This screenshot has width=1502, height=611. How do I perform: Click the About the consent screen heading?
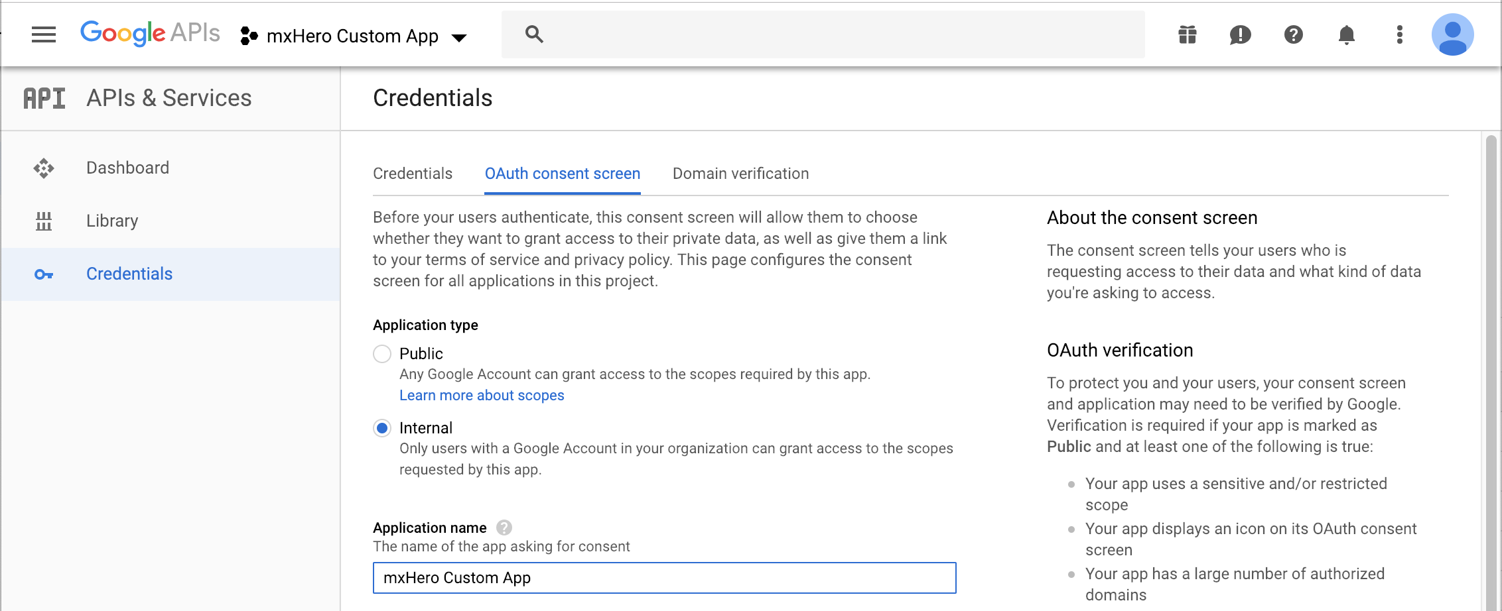(1152, 218)
